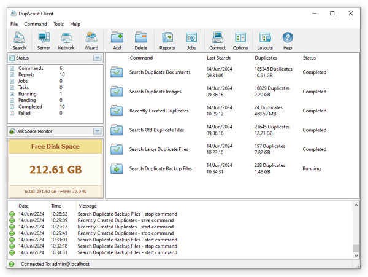Open the Search toolbar tool

(19, 41)
